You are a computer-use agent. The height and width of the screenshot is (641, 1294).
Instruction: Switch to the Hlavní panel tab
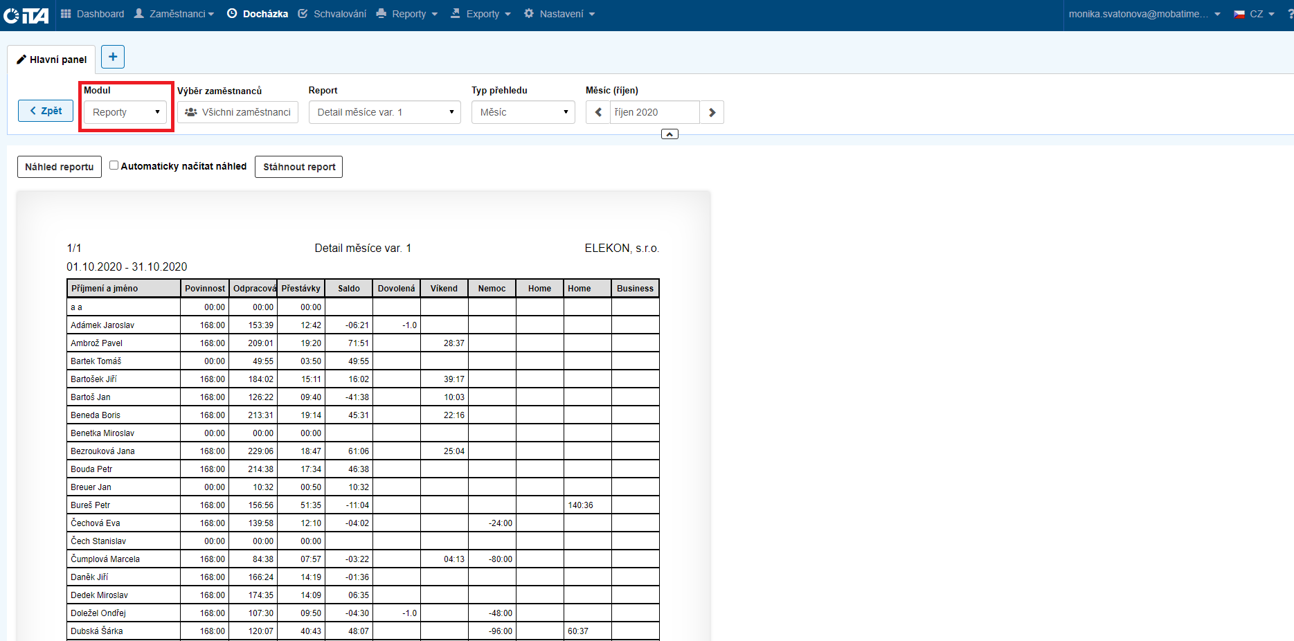52,60
